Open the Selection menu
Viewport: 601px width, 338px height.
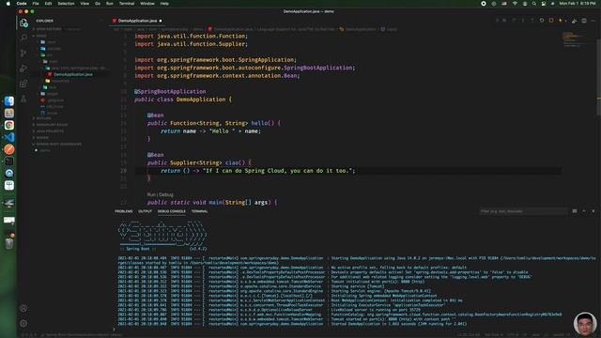tap(66, 4)
